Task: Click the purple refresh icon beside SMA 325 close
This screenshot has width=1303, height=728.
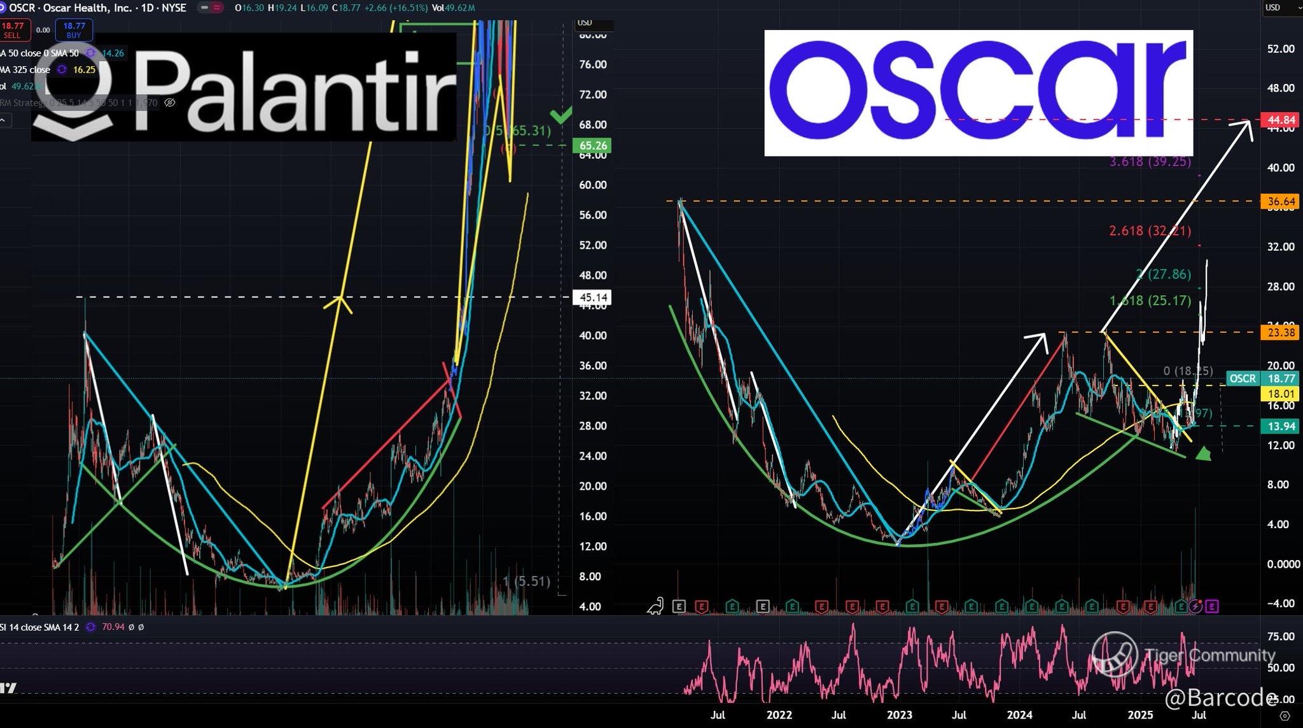Action: click(62, 70)
